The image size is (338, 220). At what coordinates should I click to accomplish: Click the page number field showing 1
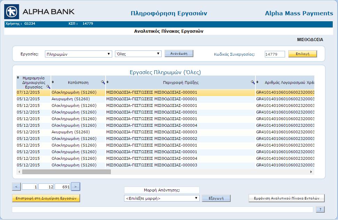coord(30,187)
